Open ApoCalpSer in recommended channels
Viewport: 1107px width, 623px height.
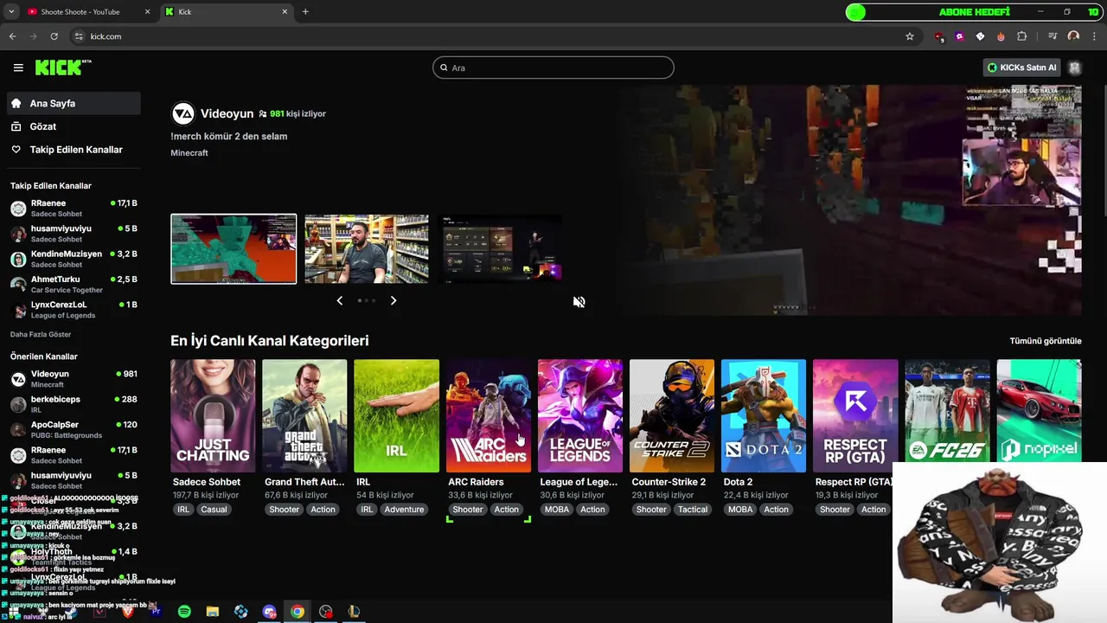point(74,429)
